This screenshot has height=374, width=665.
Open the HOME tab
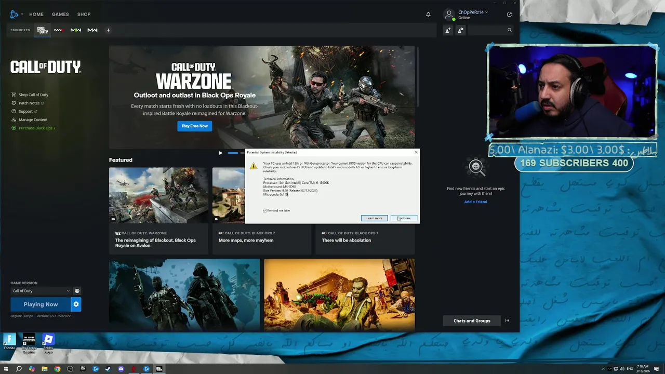[36, 15]
